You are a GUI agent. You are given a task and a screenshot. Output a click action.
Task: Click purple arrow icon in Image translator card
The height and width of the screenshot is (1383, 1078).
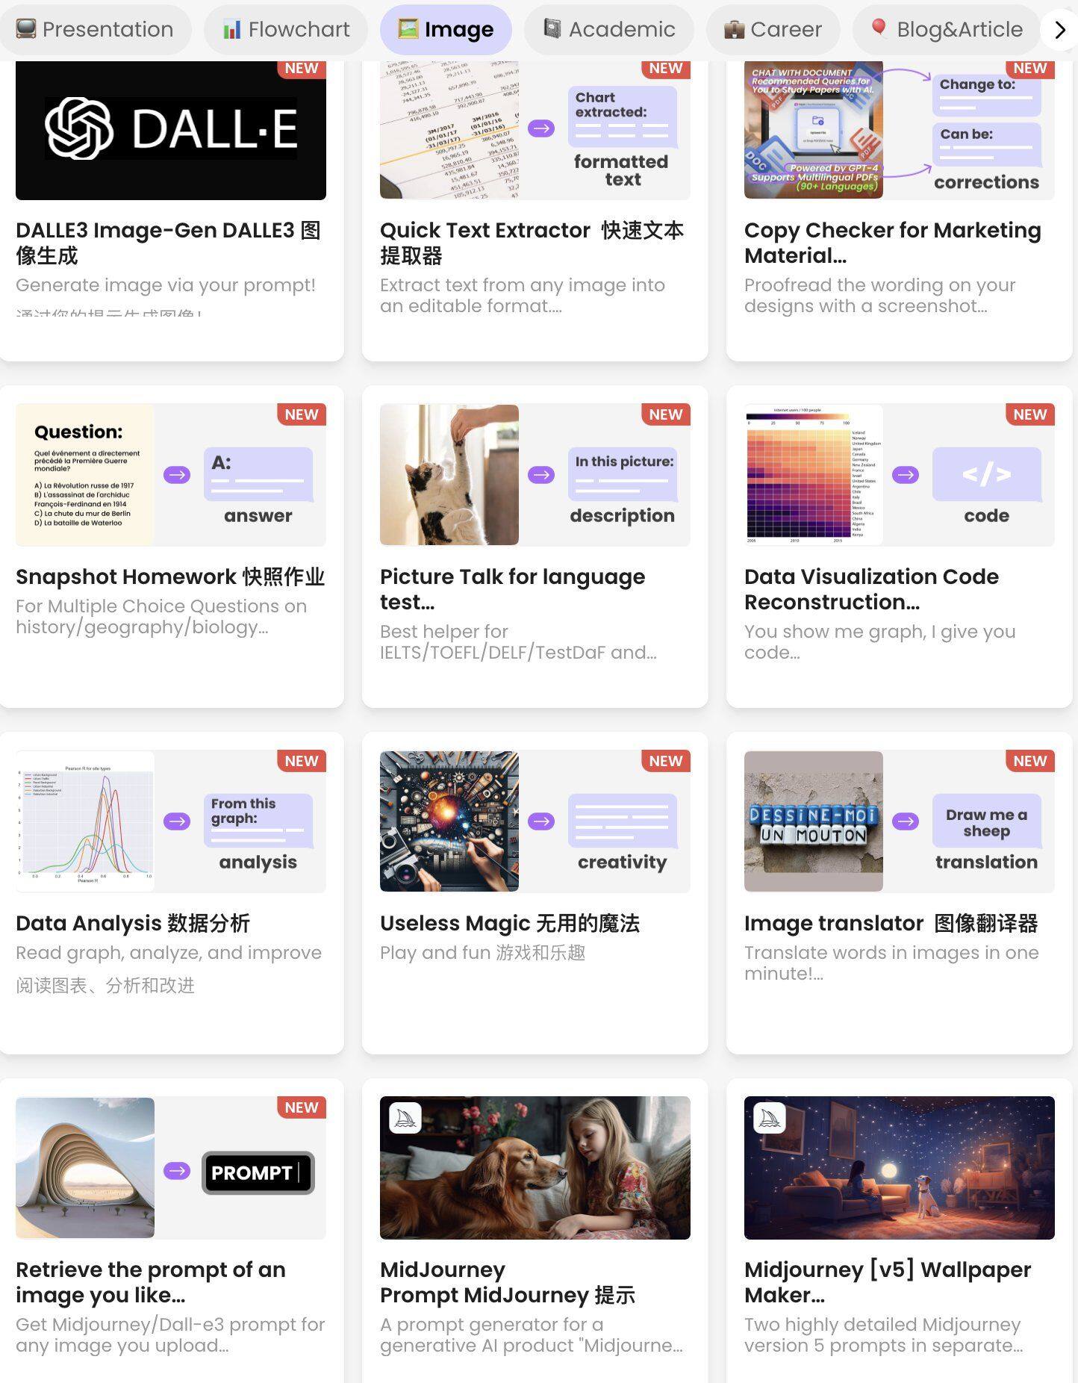pyautogui.click(x=906, y=821)
